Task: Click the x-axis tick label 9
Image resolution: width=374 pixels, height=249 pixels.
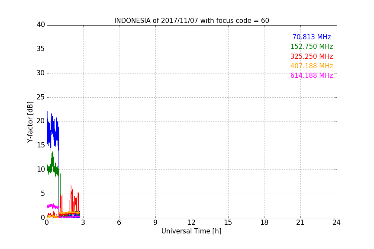Action: (155, 223)
